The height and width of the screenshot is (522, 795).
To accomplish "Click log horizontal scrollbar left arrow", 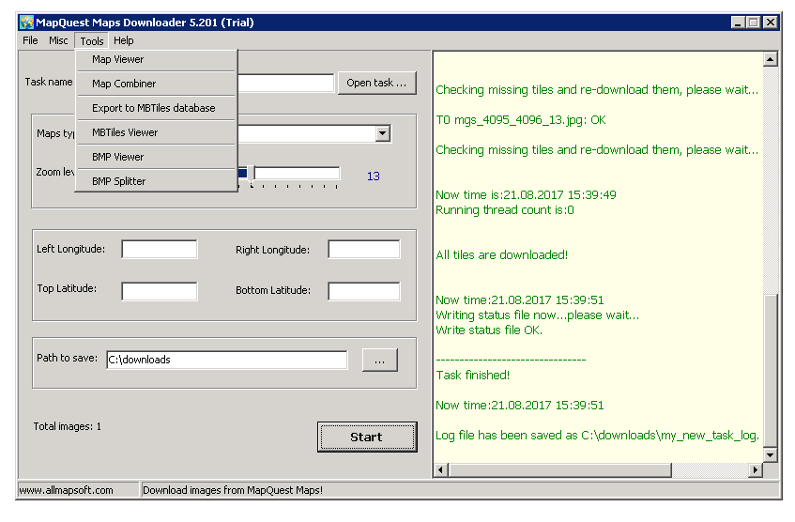I will (x=440, y=470).
